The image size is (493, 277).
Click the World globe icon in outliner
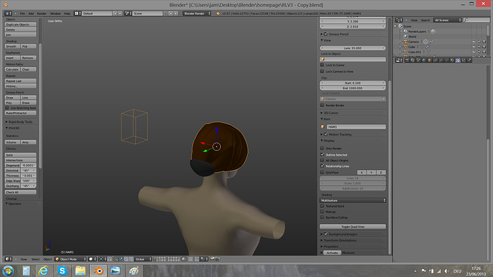point(406,36)
